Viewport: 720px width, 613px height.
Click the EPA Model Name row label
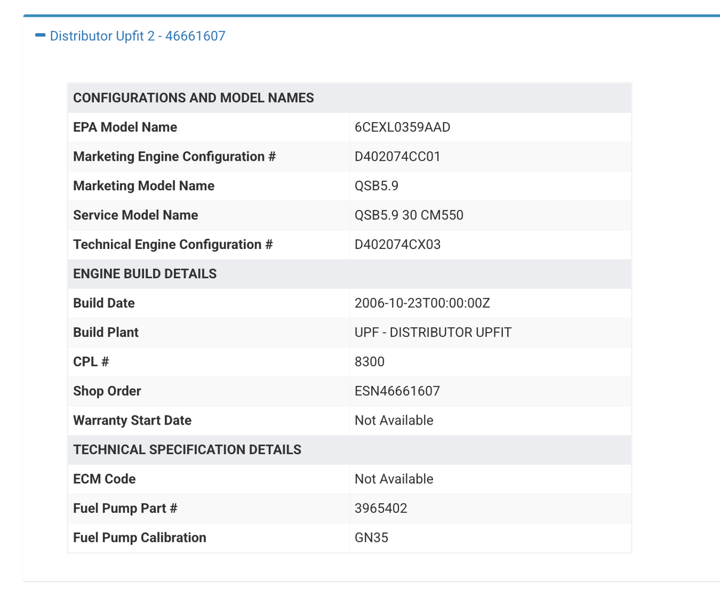coord(125,127)
